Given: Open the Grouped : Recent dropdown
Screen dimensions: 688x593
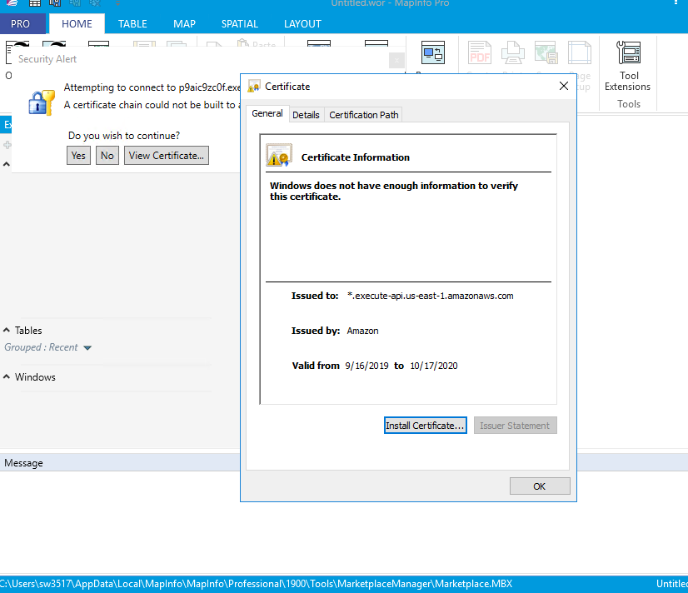Looking at the screenshot, I should tap(87, 348).
